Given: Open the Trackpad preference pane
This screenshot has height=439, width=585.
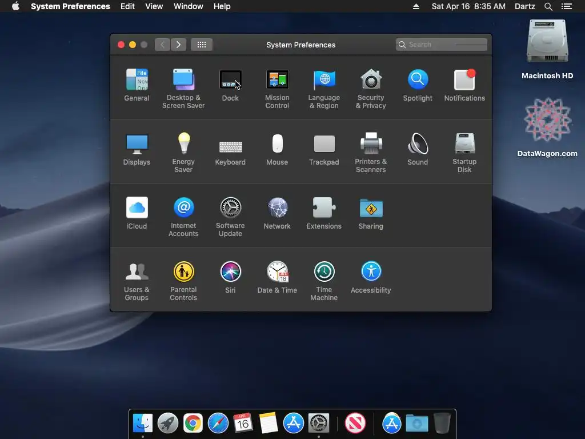Looking at the screenshot, I should click(x=324, y=150).
